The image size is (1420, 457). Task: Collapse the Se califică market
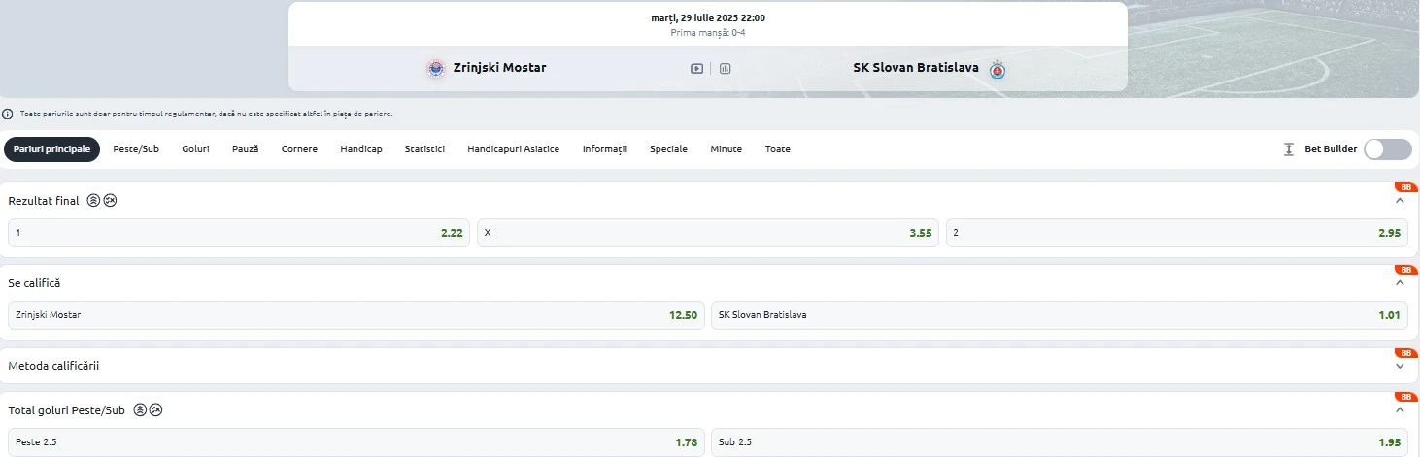[1400, 283]
